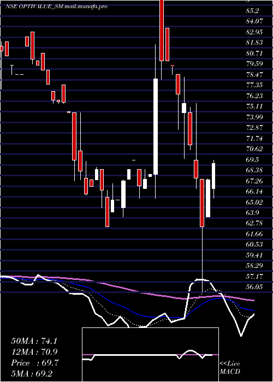Image resolution: width=273 pixels, height=382 pixels.
Task: Click the 82.95 price axis label
Action: point(255,32)
